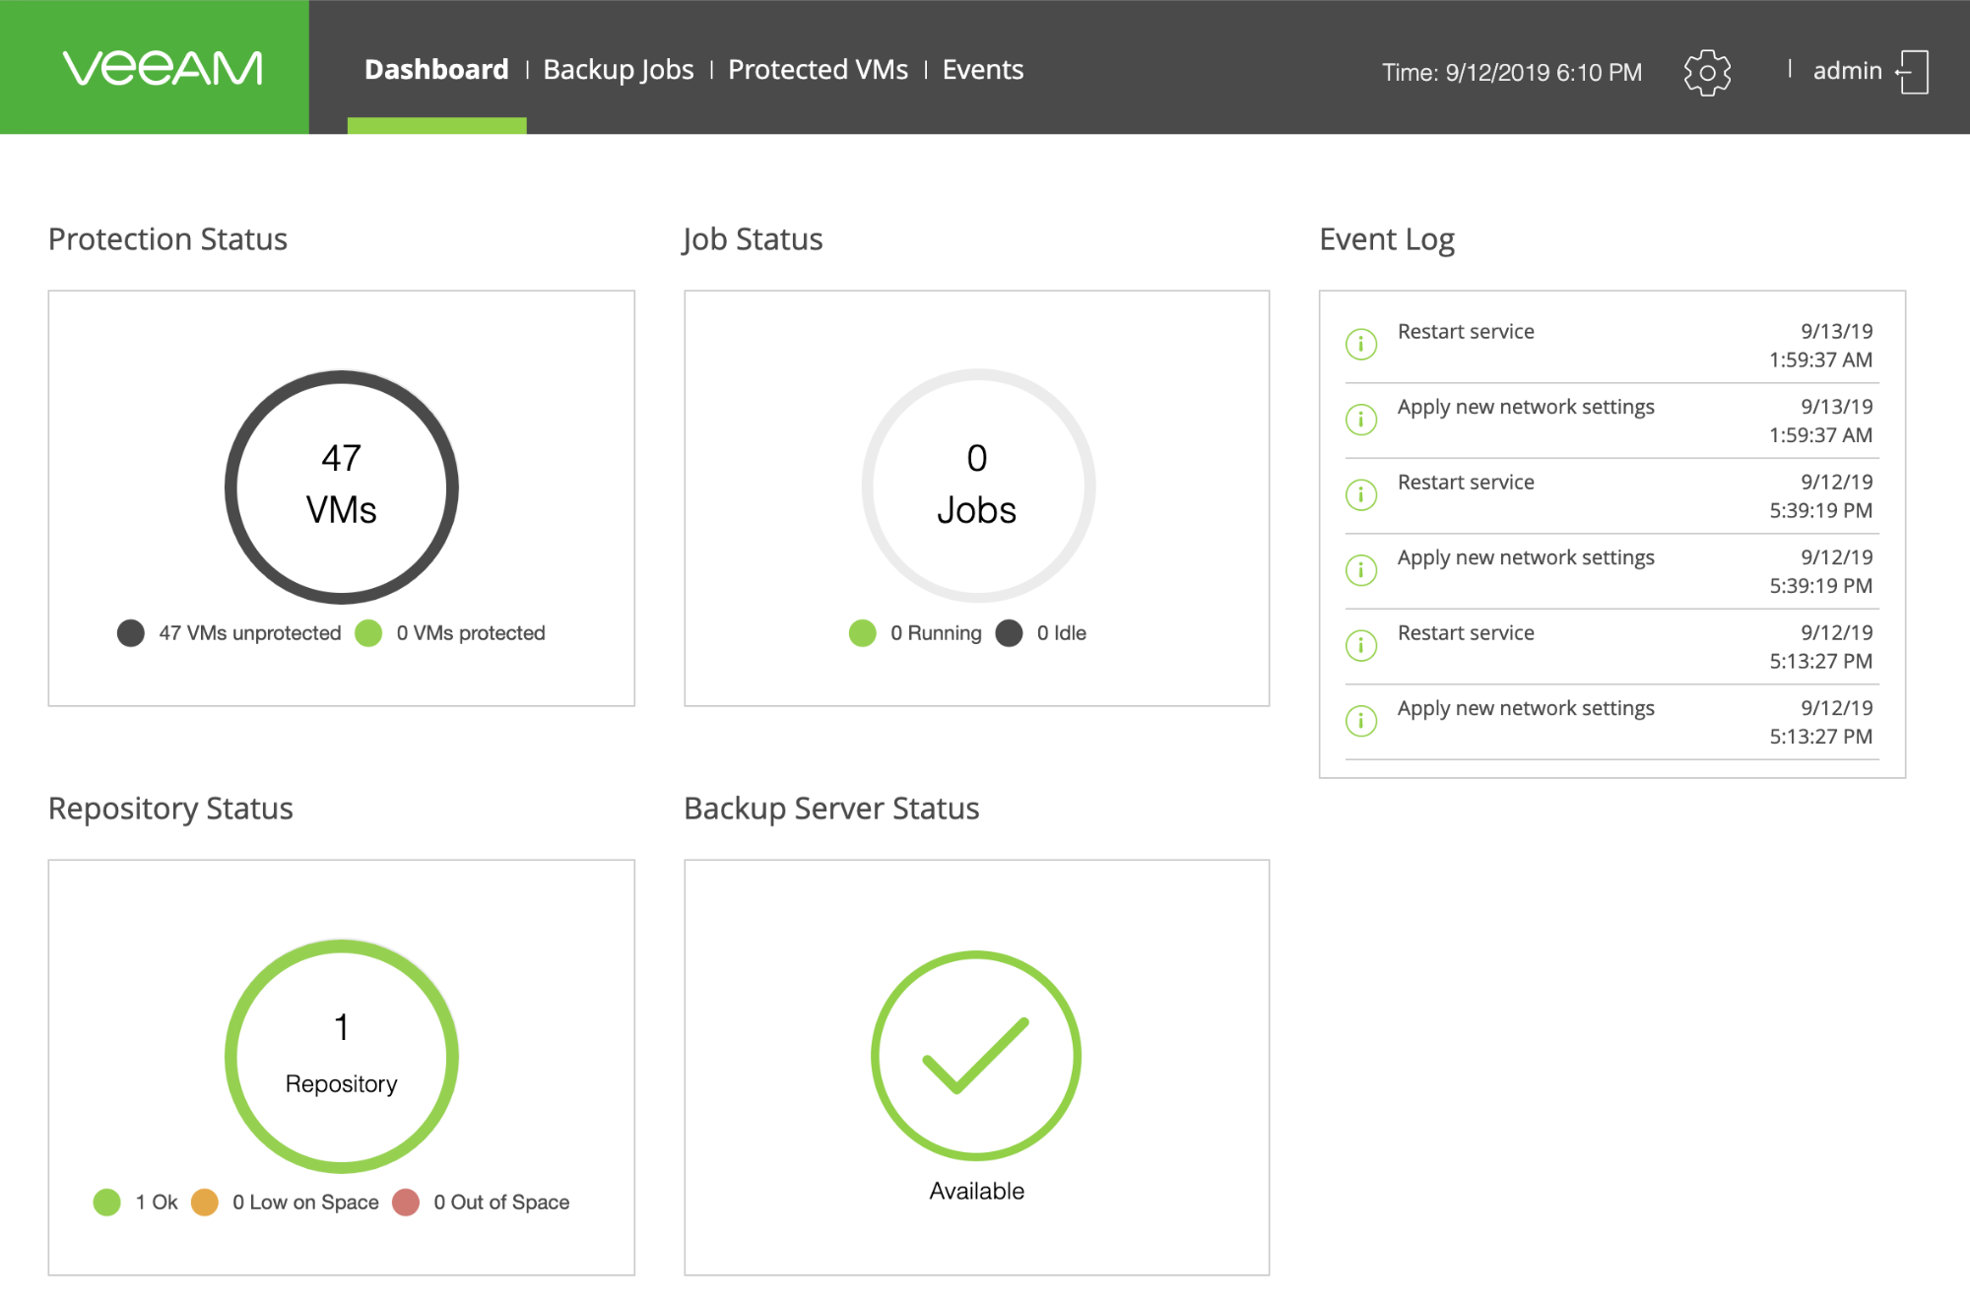The width and height of the screenshot is (1970, 1300).
Task: Click info icon for 5:39:19 PM network settings
Action: pos(1361,570)
